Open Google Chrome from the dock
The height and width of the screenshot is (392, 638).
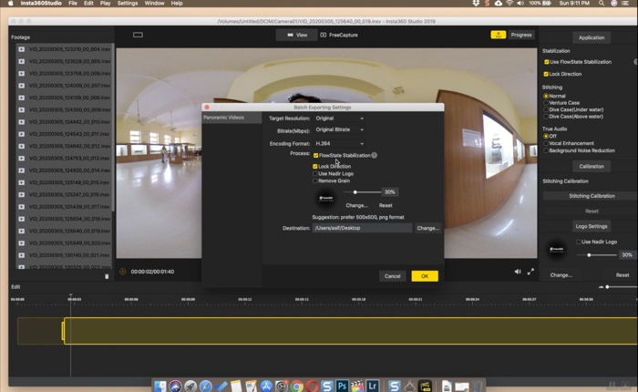296,386
